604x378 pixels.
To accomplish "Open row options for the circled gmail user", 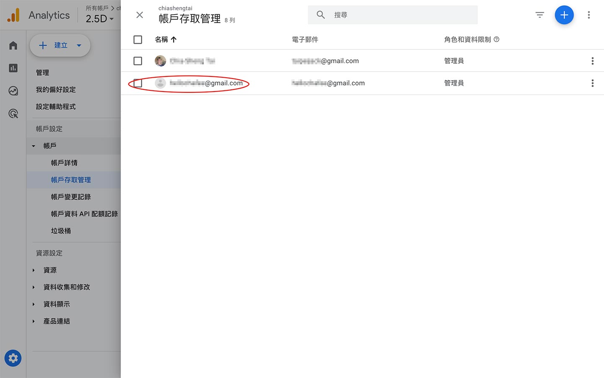I will tap(593, 83).
